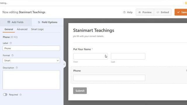The image size is (187, 105).
Task: Click the form description text under title
Action: coord(88,36)
